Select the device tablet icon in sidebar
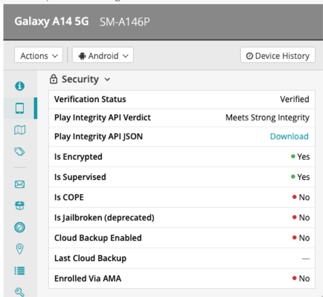 pos(19,108)
